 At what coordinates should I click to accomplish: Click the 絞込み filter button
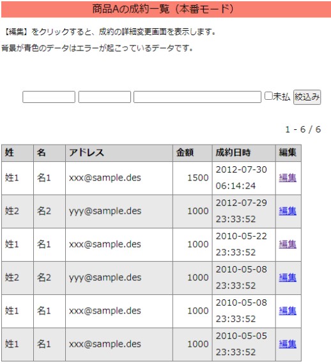pos(307,97)
